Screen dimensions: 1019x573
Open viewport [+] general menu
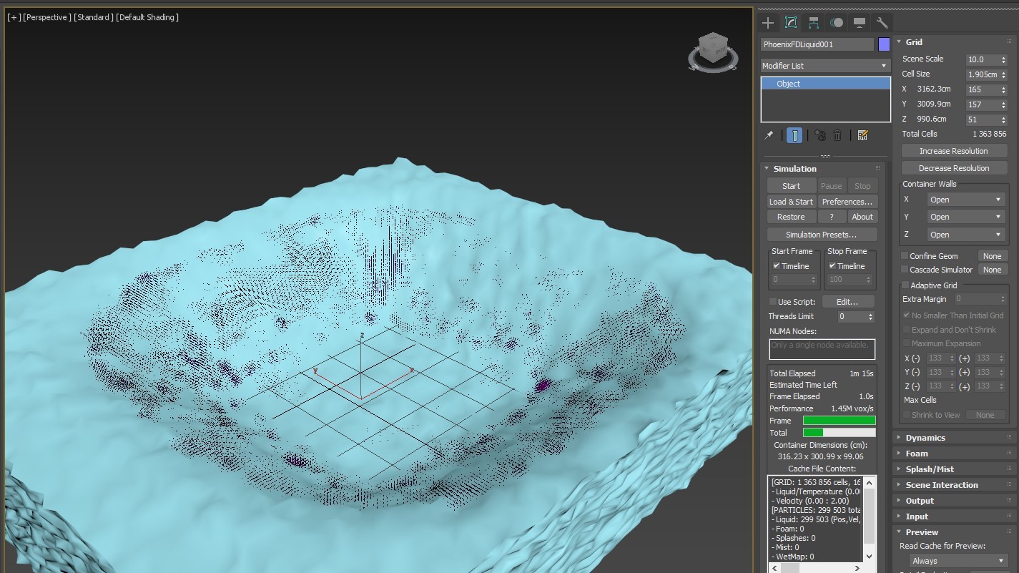[14, 17]
